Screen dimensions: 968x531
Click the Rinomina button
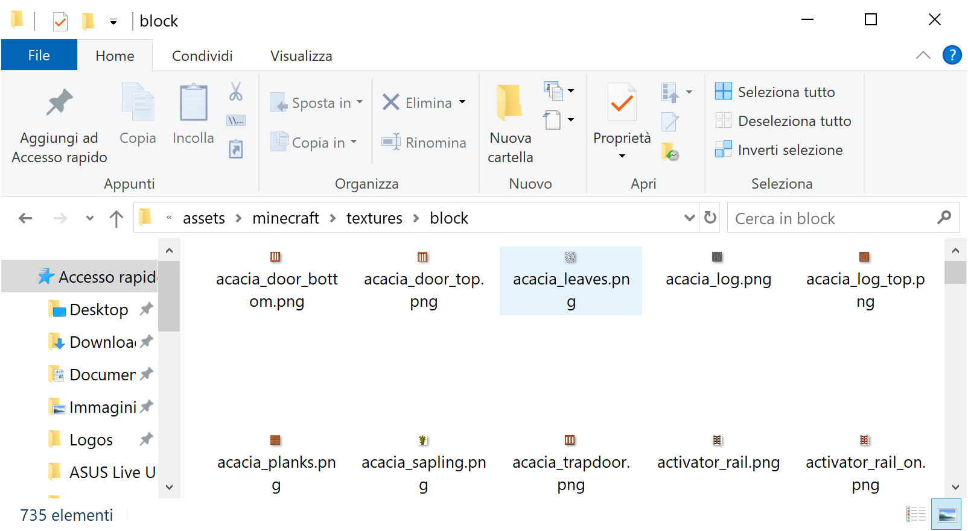pyautogui.click(x=424, y=142)
